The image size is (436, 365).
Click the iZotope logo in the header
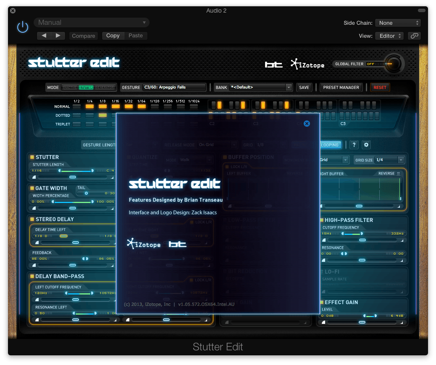click(x=307, y=64)
